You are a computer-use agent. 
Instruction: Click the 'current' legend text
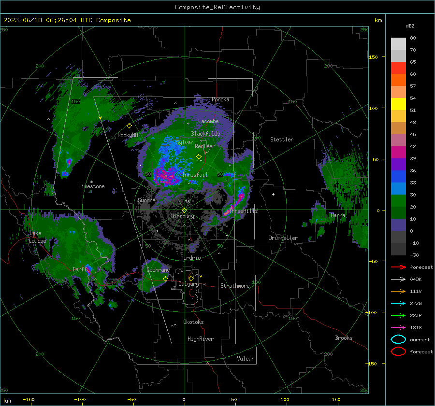pyautogui.click(x=420, y=339)
